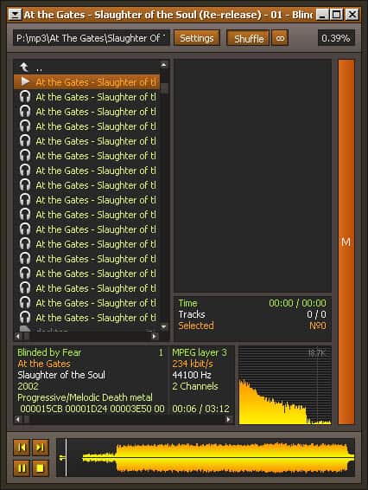Click the waveform seek bar to jump

click(206, 458)
